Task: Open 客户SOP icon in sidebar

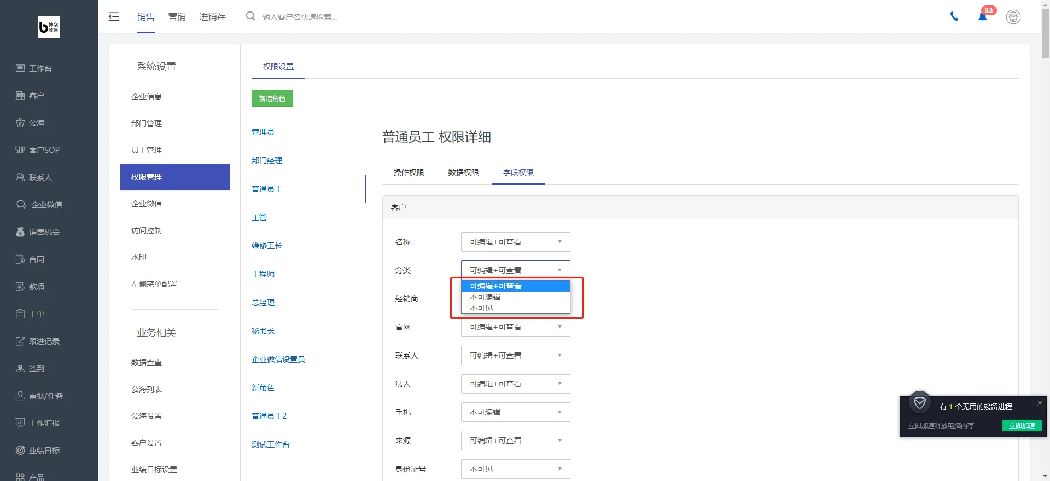Action: pyautogui.click(x=20, y=150)
